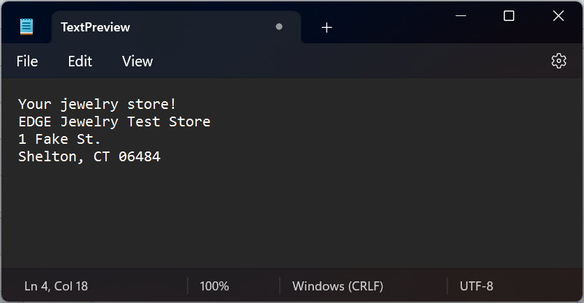Select the TextPreview tab
This screenshot has width=584, height=303.
[x=140, y=27]
